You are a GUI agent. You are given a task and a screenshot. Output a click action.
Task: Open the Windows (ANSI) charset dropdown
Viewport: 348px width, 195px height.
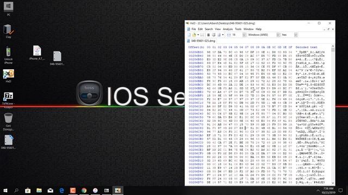click(x=278, y=35)
